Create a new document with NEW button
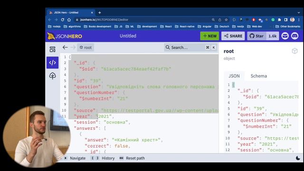The height and width of the screenshot is (171, 304). click(x=209, y=36)
